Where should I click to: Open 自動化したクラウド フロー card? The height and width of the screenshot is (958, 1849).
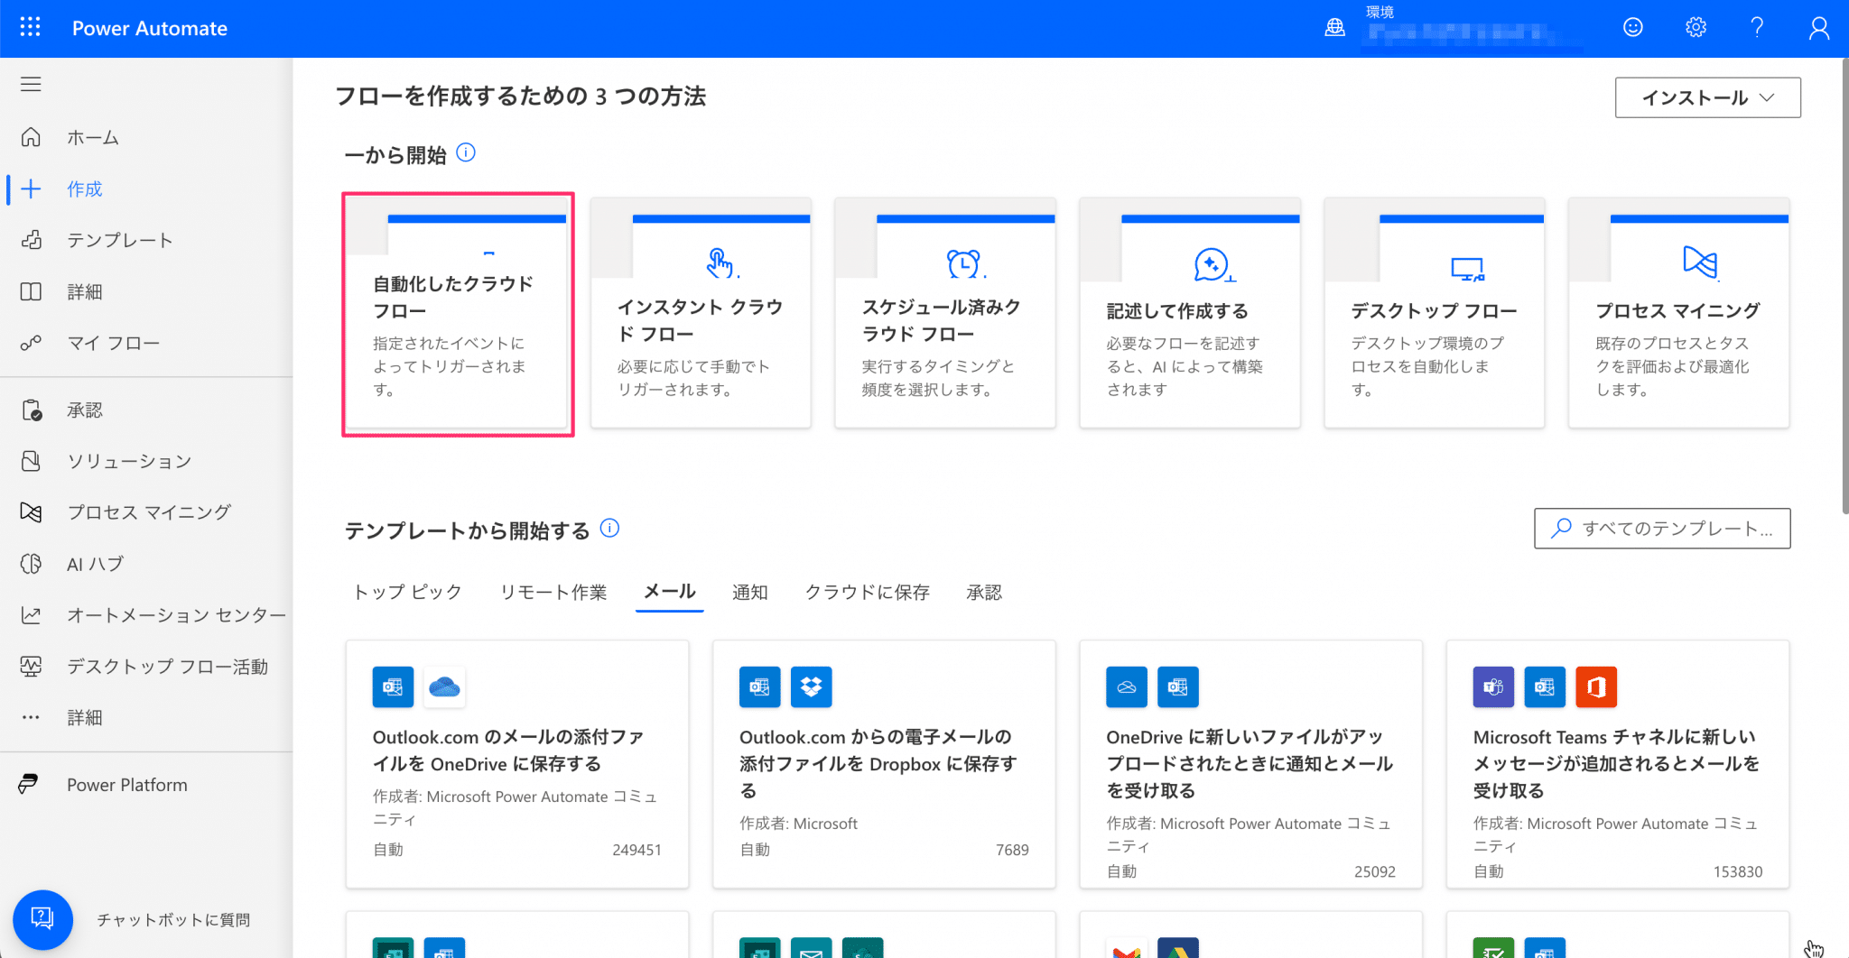(458, 314)
